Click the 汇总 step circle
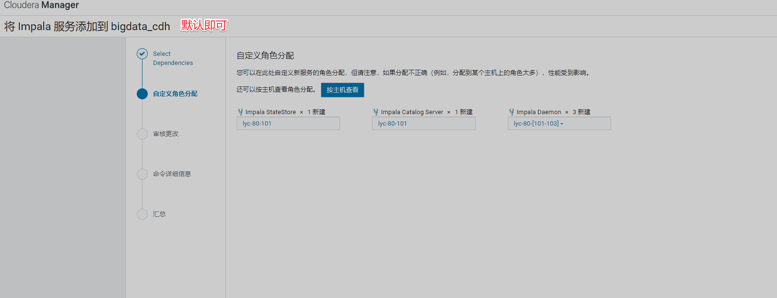 142,214
